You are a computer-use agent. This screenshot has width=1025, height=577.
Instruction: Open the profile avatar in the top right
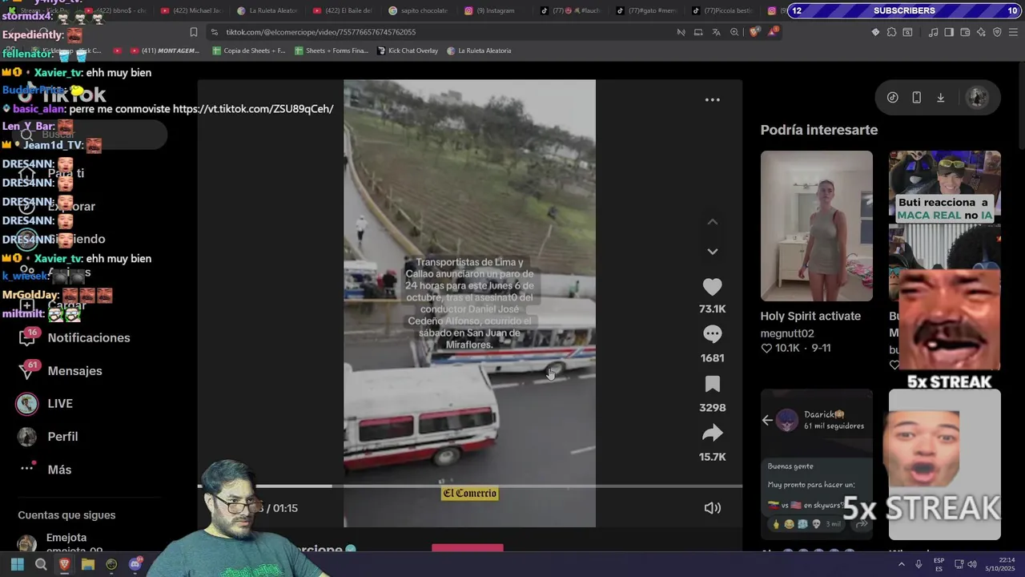point(977,98)
